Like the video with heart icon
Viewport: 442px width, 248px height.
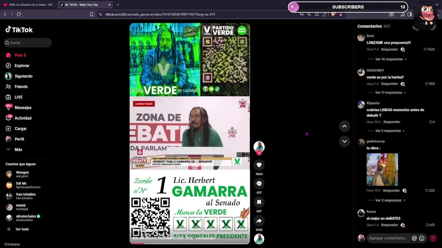pyautogui.click(x=259, y=165)
